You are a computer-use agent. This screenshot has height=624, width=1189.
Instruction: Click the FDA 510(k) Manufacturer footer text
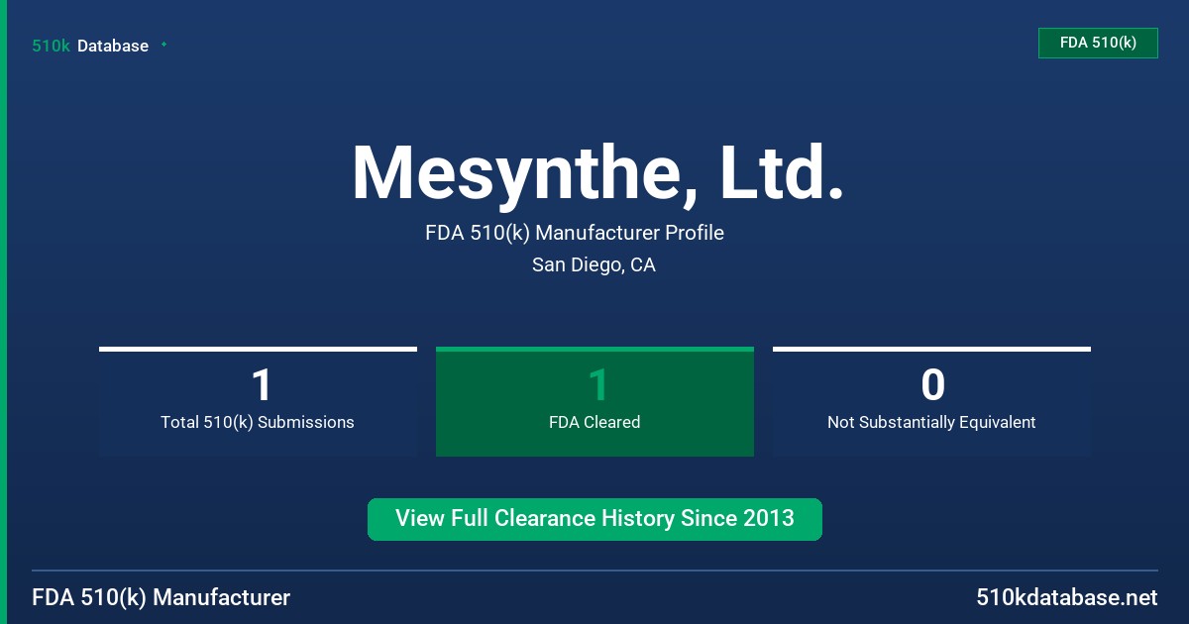click(x=162, y=598)
